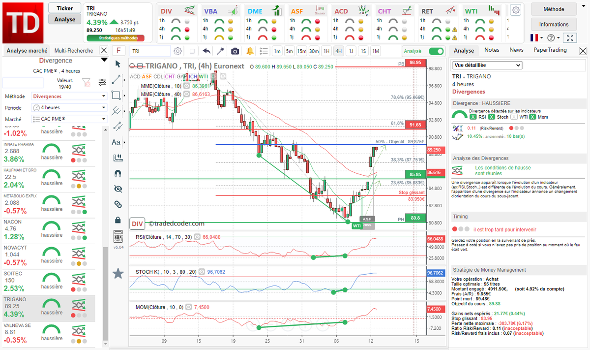Select the 1H timeframe
This screenshot has width=590, height=350.
pyautogui.click(x=326, y=51)
